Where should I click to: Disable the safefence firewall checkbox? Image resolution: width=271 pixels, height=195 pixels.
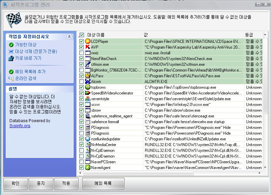[x=81, y=121]
